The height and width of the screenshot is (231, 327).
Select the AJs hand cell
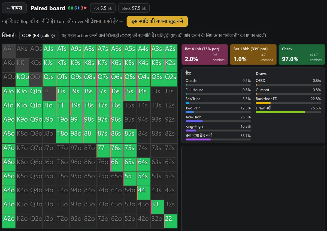coord(49,51)
